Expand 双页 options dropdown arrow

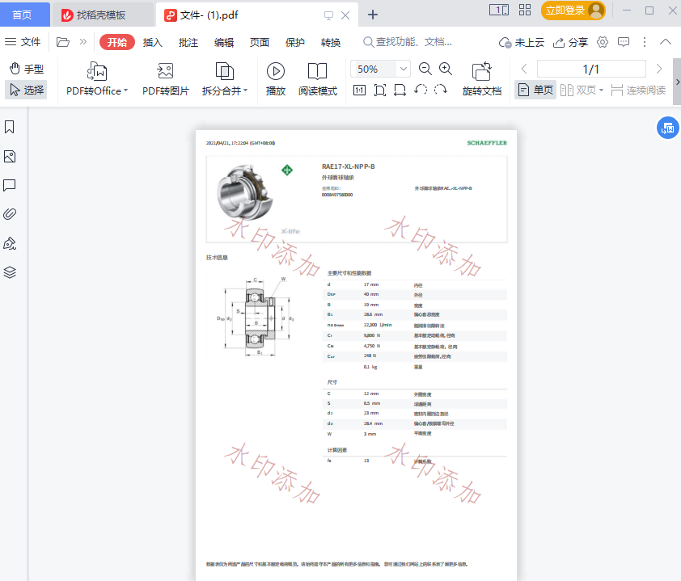pyautogui.click(x=602, y=91)
